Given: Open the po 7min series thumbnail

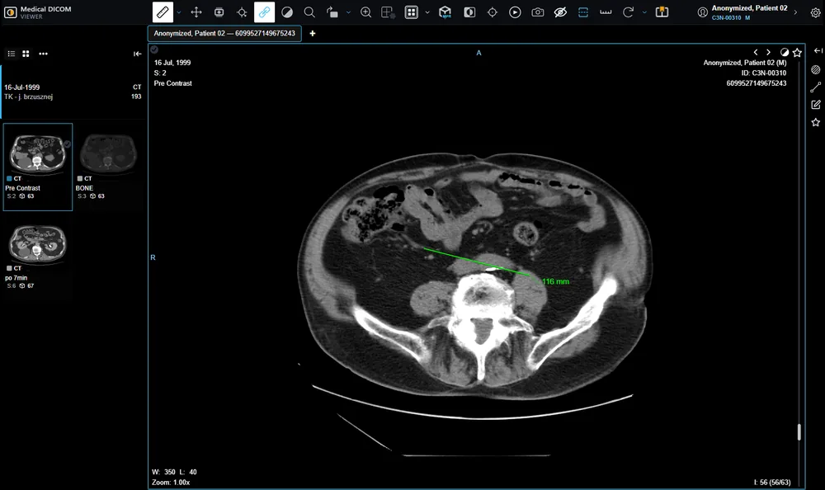Looking at the screenshot, I should pos(38,257).
